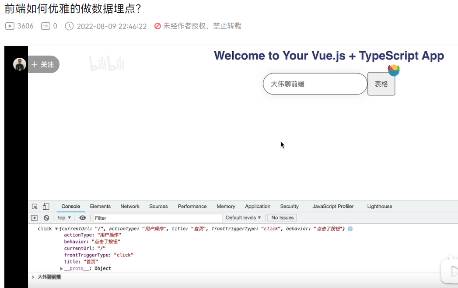This screenshot has height=288, width=458.
Task: Click the clock icon beside date
Action: click(x=69, y=26)
